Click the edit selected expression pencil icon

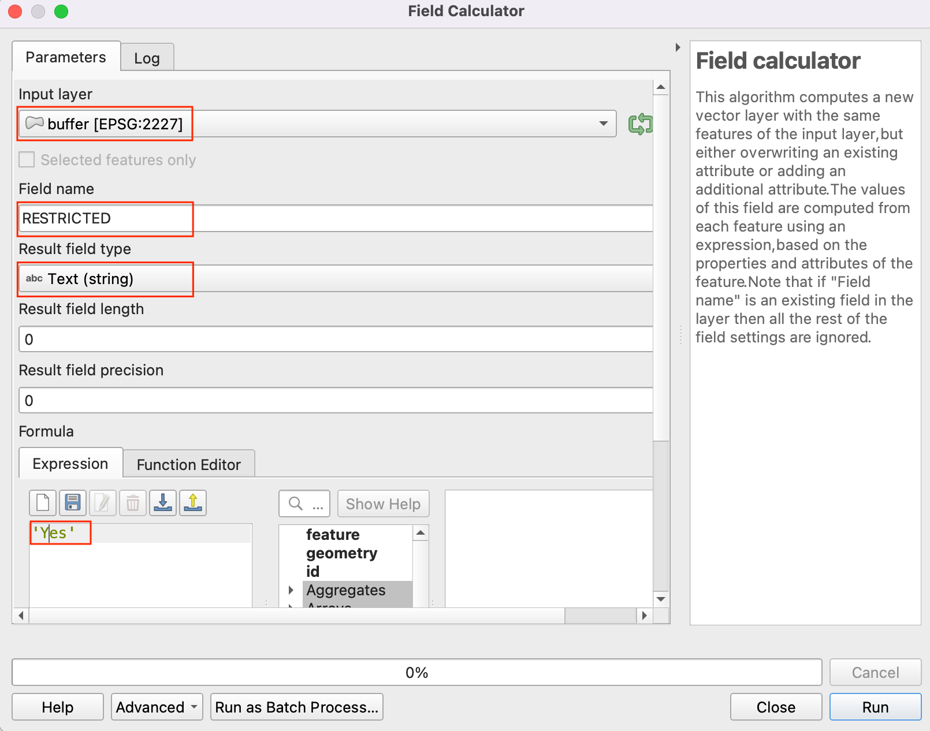click(x=103, y=503)
